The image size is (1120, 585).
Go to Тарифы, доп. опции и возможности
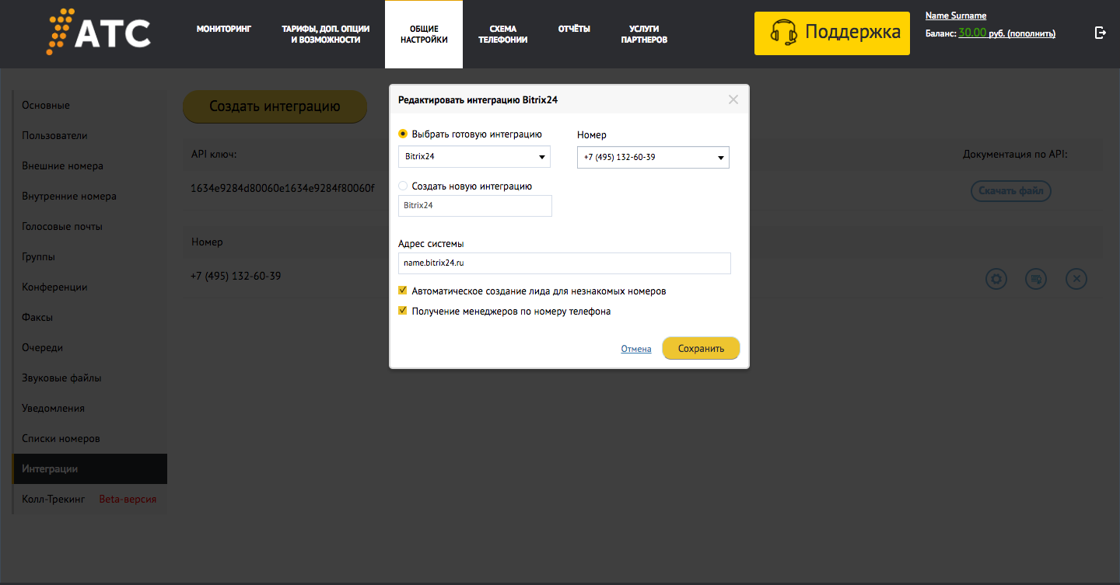[325, 34]
